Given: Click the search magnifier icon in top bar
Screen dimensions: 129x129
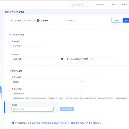Looking at the screenshot, I should [70, 5].
